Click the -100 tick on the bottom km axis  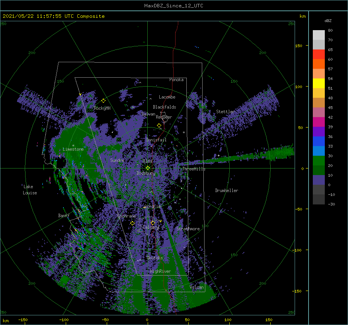tap(64, 320)
